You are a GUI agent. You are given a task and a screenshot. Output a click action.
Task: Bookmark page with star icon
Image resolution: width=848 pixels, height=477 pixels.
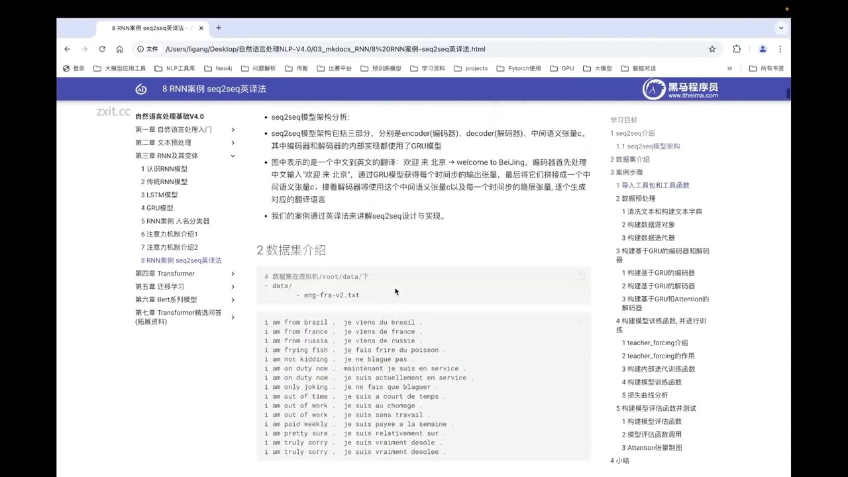click(x=712, y=49)
